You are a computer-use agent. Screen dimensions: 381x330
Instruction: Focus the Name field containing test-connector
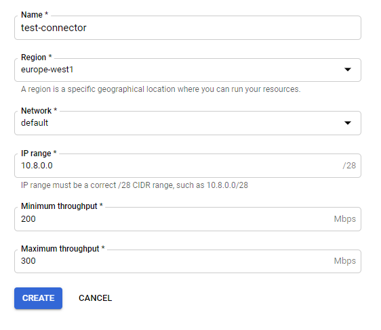(x=188, y=28)
